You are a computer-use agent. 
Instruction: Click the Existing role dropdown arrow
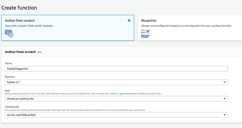(x=224, y=115)
